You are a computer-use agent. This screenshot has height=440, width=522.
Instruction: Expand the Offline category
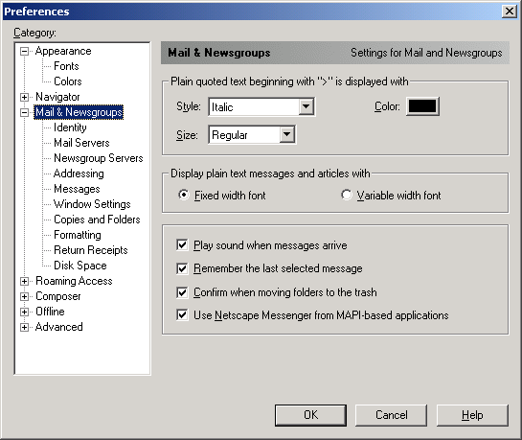click(24, 313)
